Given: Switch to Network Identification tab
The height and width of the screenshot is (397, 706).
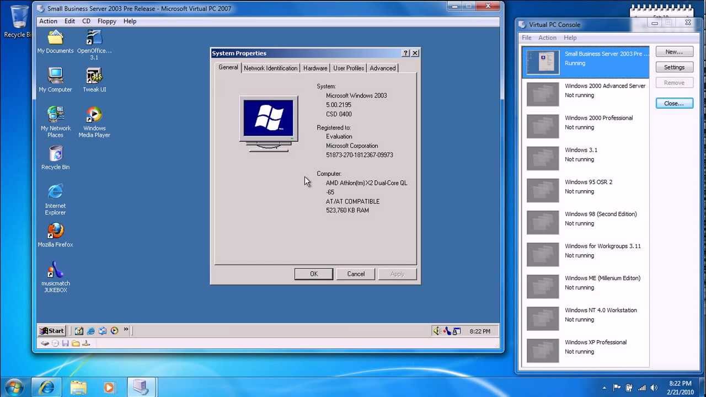Looking at the screenshot, I should pos(270,68).
